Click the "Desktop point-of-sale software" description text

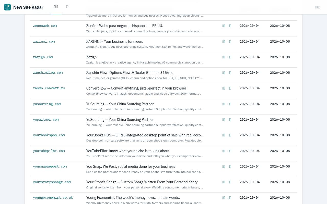(x=145, y=141)
